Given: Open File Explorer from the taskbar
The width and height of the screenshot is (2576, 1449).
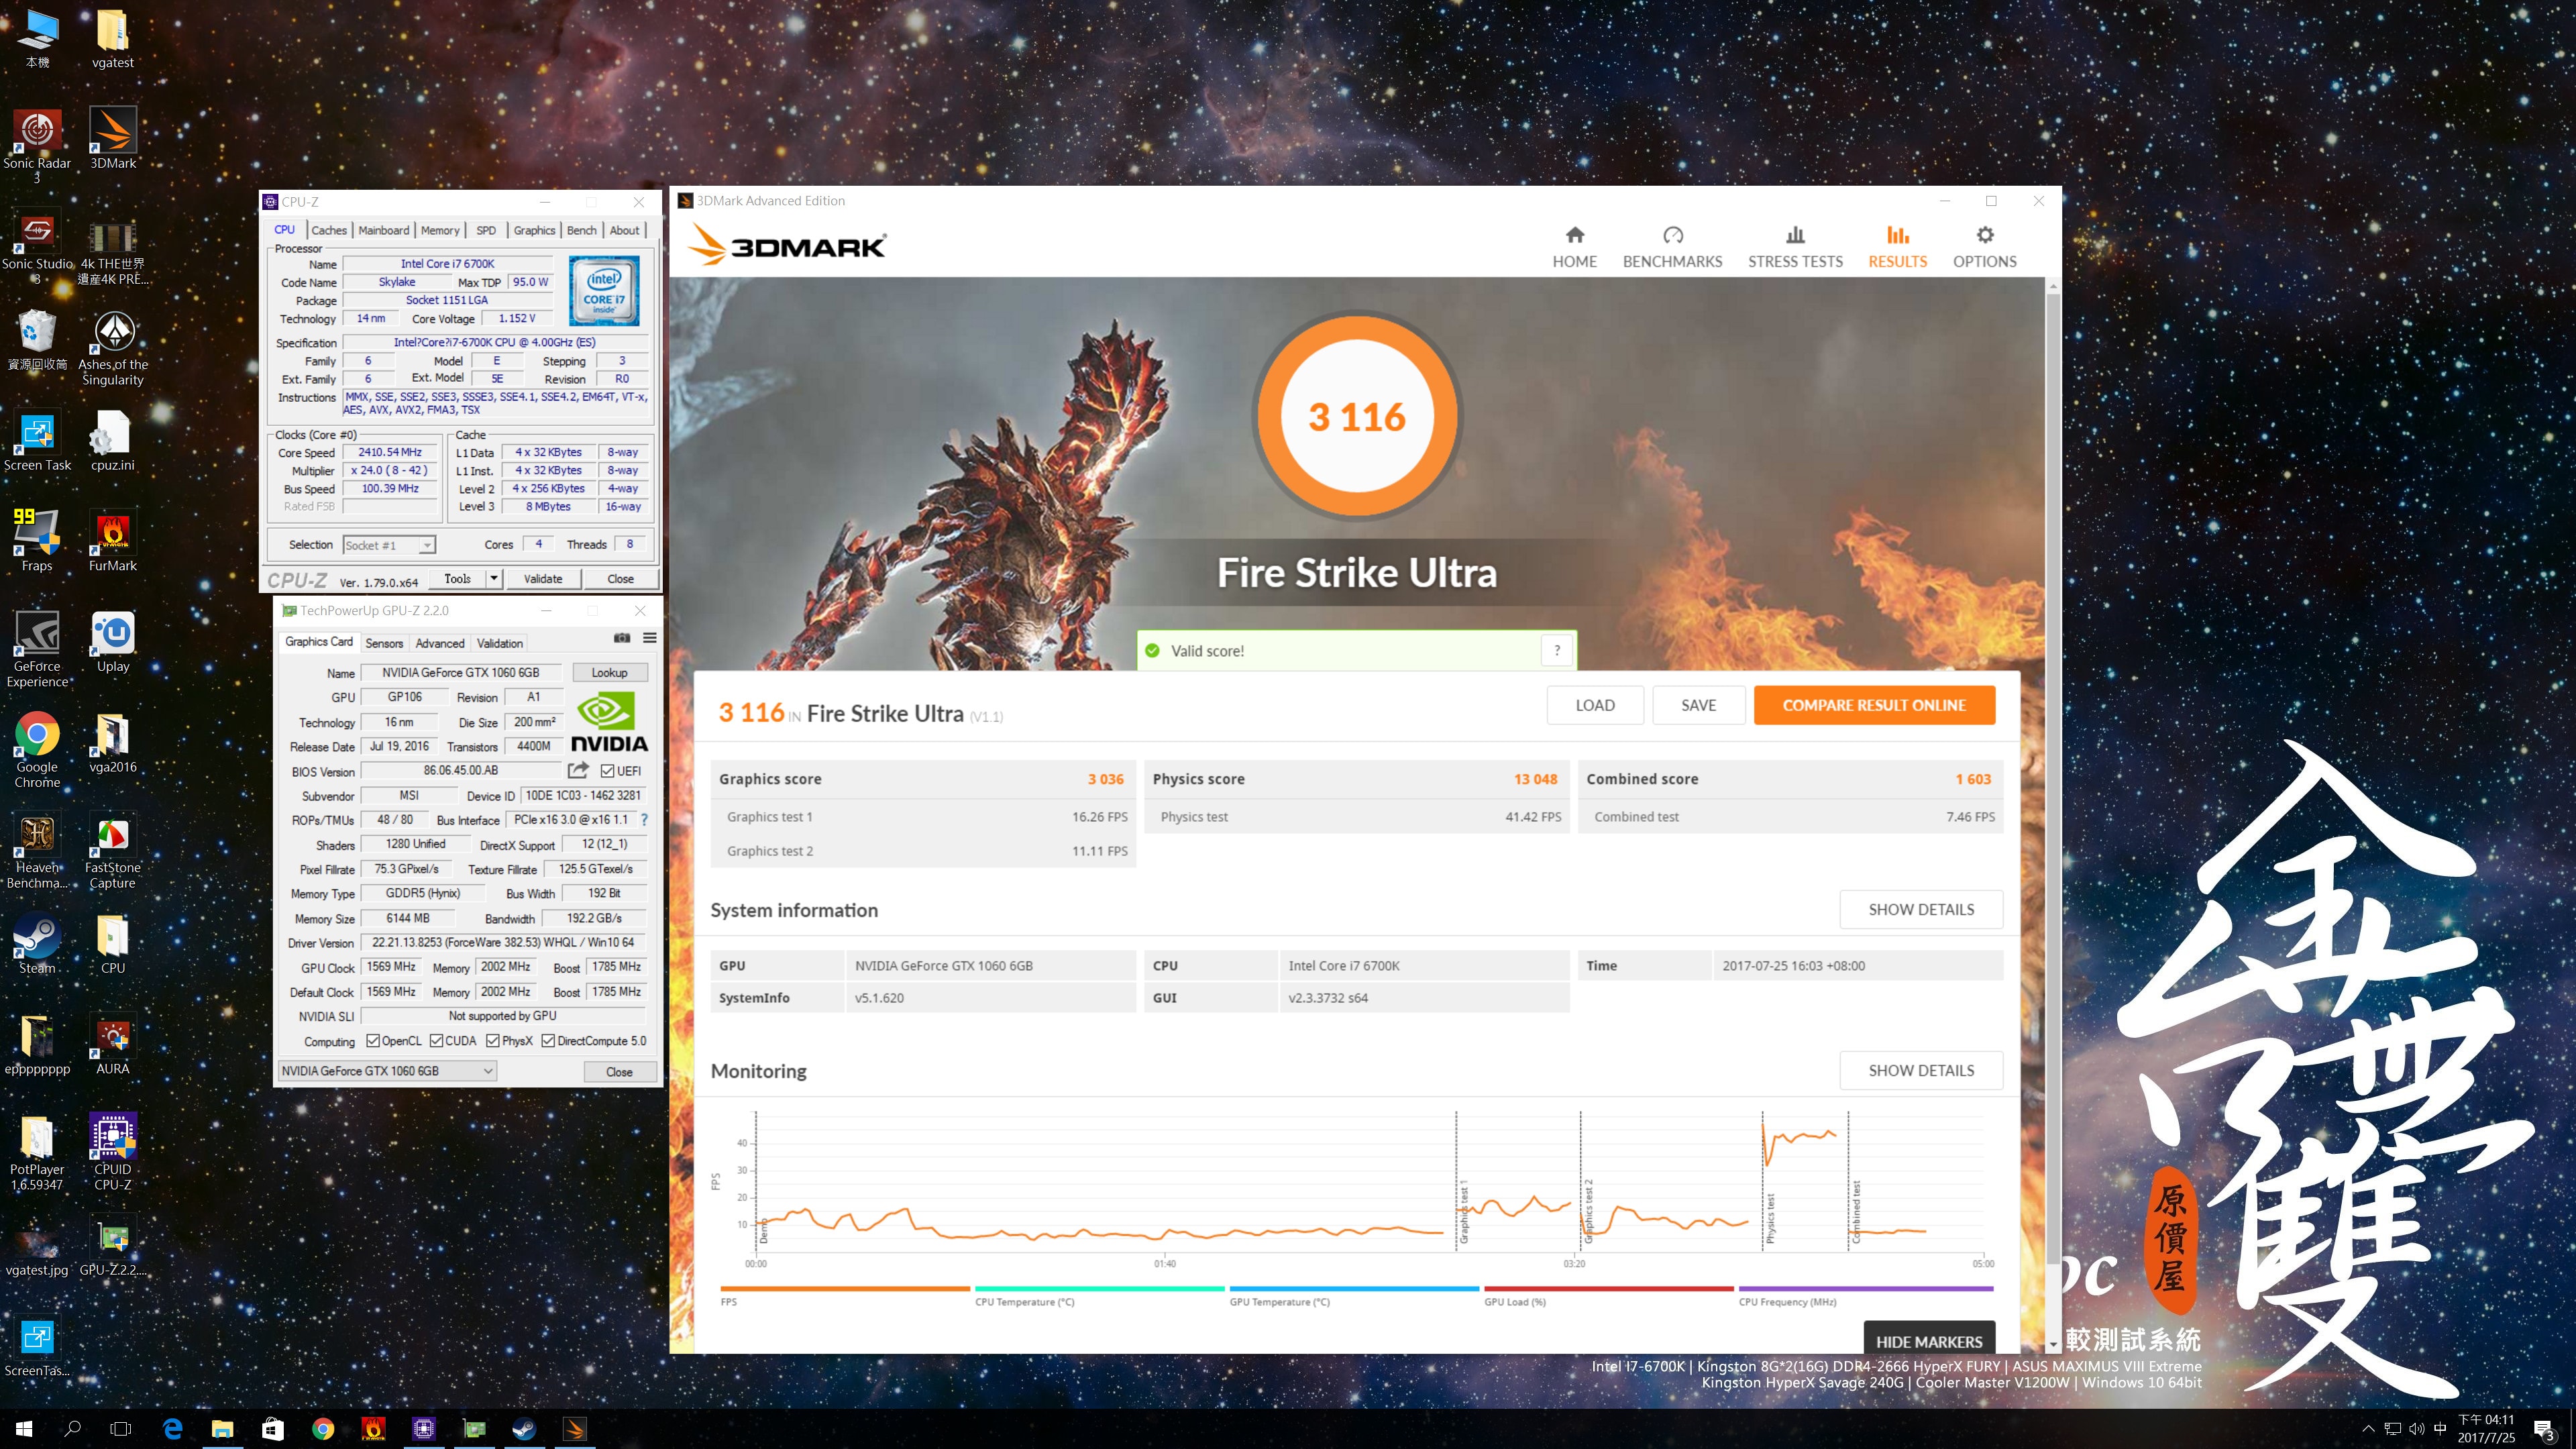Looking at the screenshot, I should coord(222,1429).
